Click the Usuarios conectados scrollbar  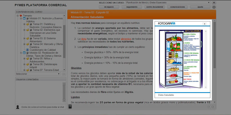pyautogui.click(x=64, y=92)
